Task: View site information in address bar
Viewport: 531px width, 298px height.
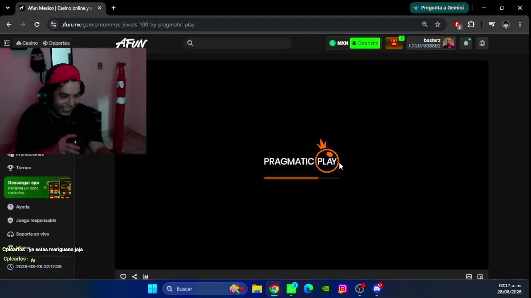Action: click(54, 24)
